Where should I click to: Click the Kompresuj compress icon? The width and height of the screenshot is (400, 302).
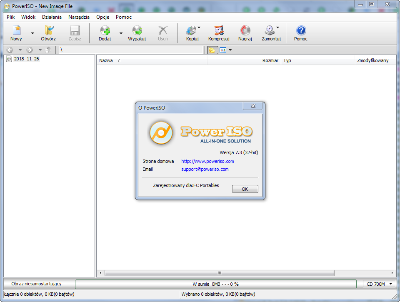pyautogui.click(x=219, y=30)
